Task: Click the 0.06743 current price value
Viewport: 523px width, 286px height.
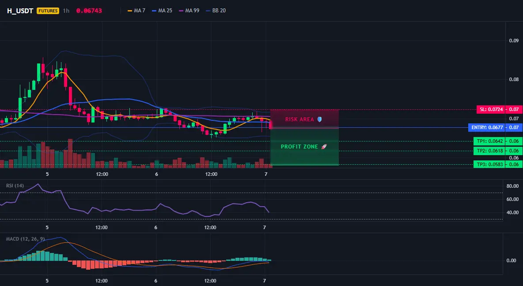Action: pyautogui.click(x=89, y=11)
